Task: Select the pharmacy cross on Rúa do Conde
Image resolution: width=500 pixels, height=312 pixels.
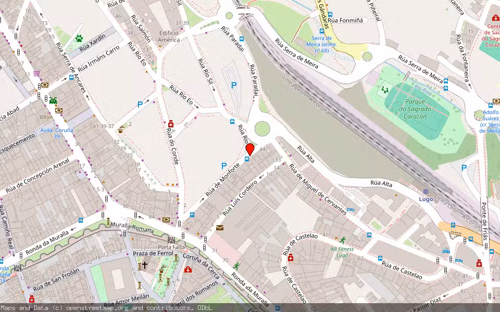Action: coord(171,124)
